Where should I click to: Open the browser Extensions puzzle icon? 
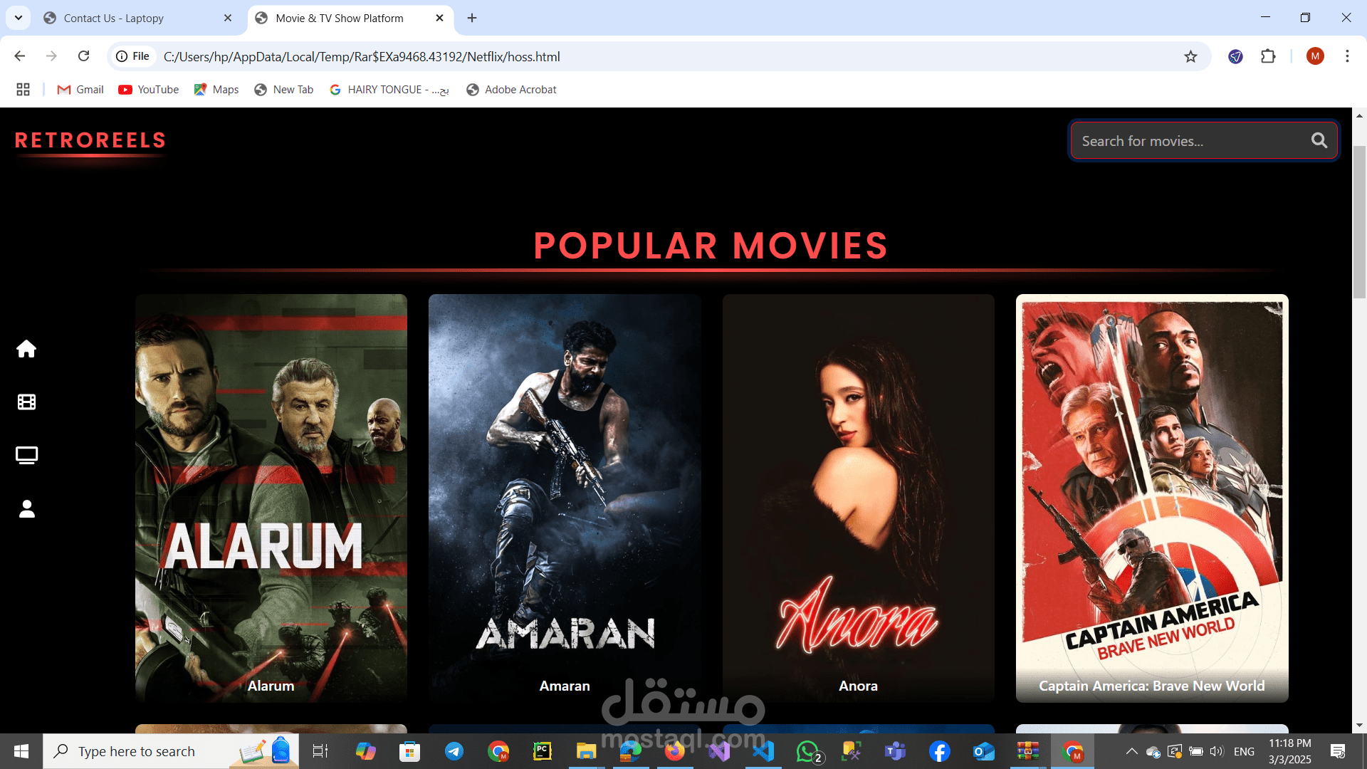(x=1268, y=56)
